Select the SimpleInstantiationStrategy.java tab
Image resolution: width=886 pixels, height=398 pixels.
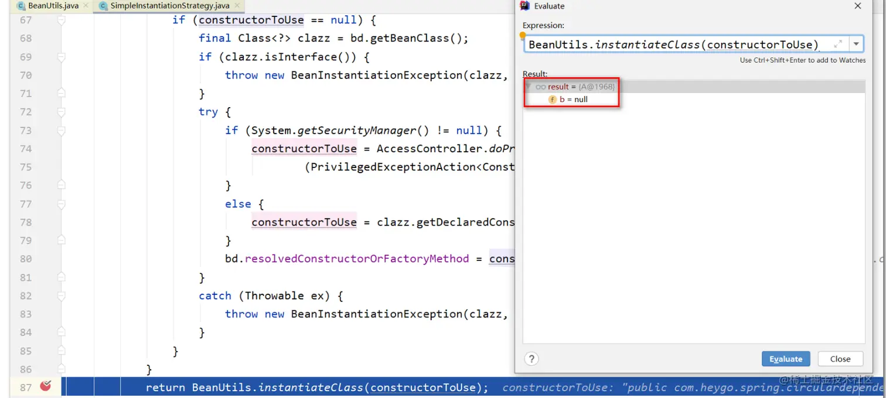point(169,6)
